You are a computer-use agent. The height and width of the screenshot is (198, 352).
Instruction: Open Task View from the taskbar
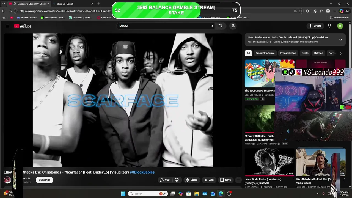point(173,194)
